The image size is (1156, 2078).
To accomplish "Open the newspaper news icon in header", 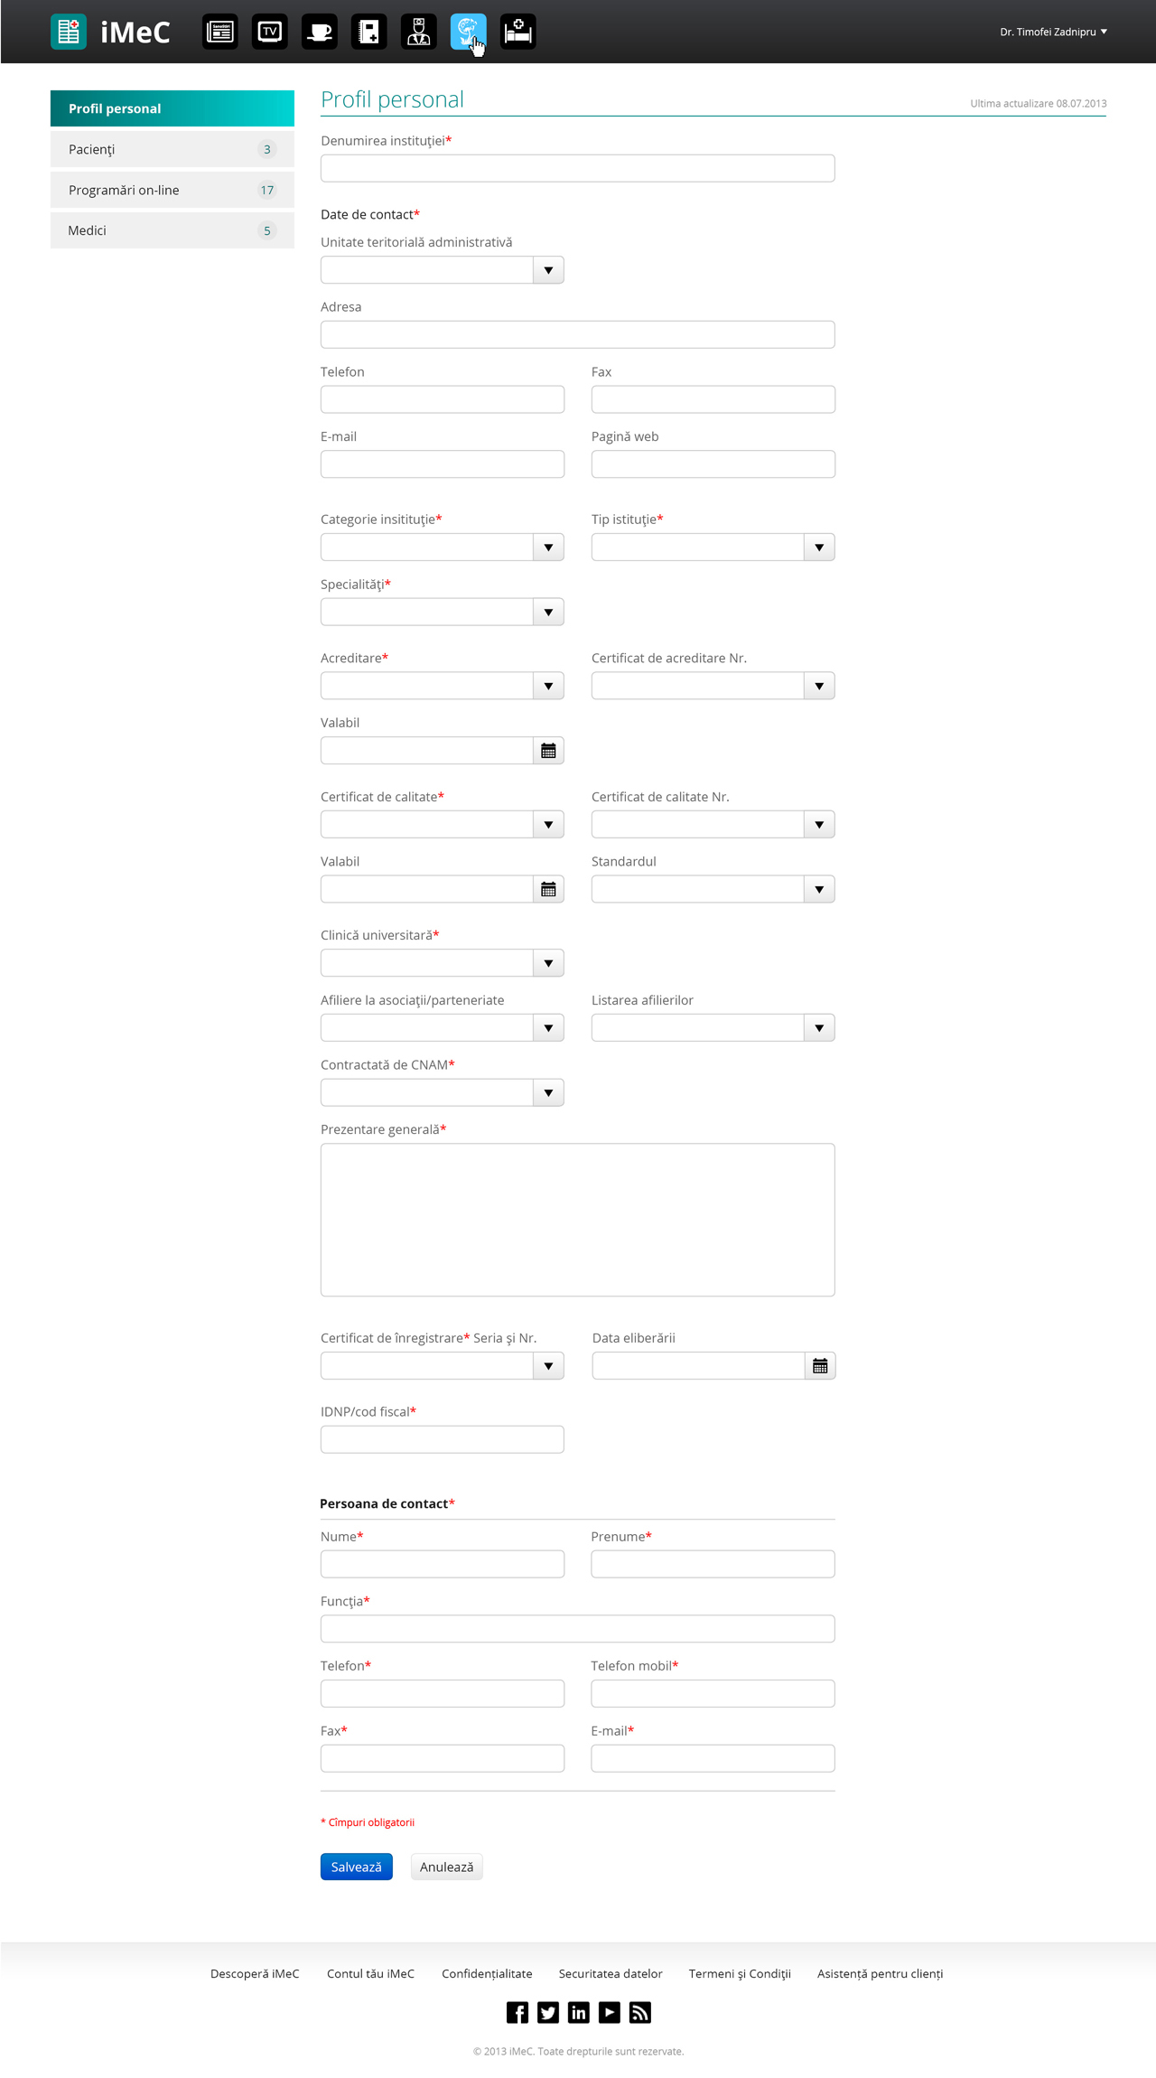I will [219, 32].
